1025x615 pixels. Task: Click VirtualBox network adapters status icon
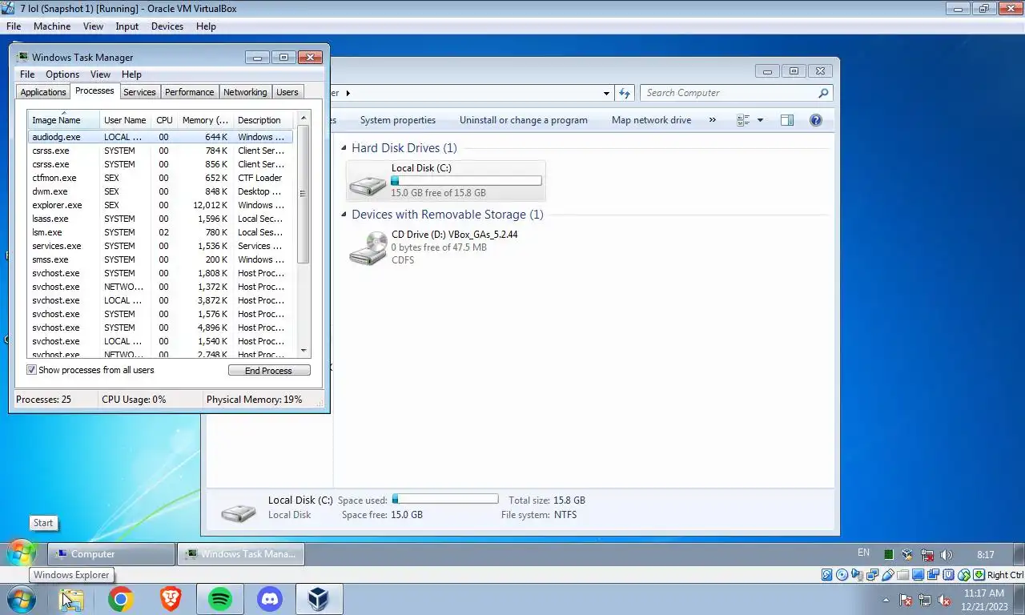point(872,575)
